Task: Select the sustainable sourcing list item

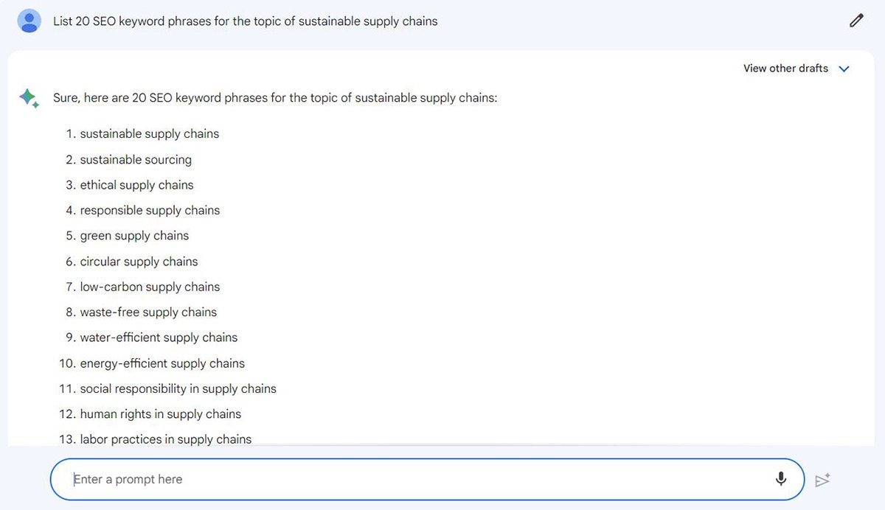Action: [x=136, y=159]
